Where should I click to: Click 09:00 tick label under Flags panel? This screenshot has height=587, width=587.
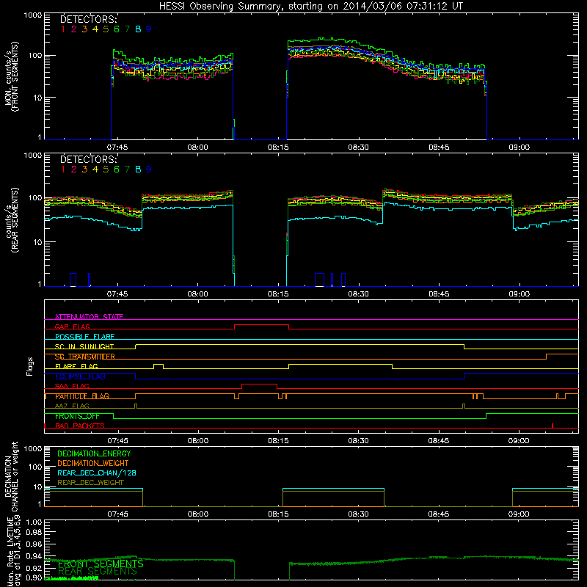(519, 441)
